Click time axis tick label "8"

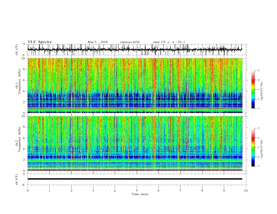coord(202,191)
